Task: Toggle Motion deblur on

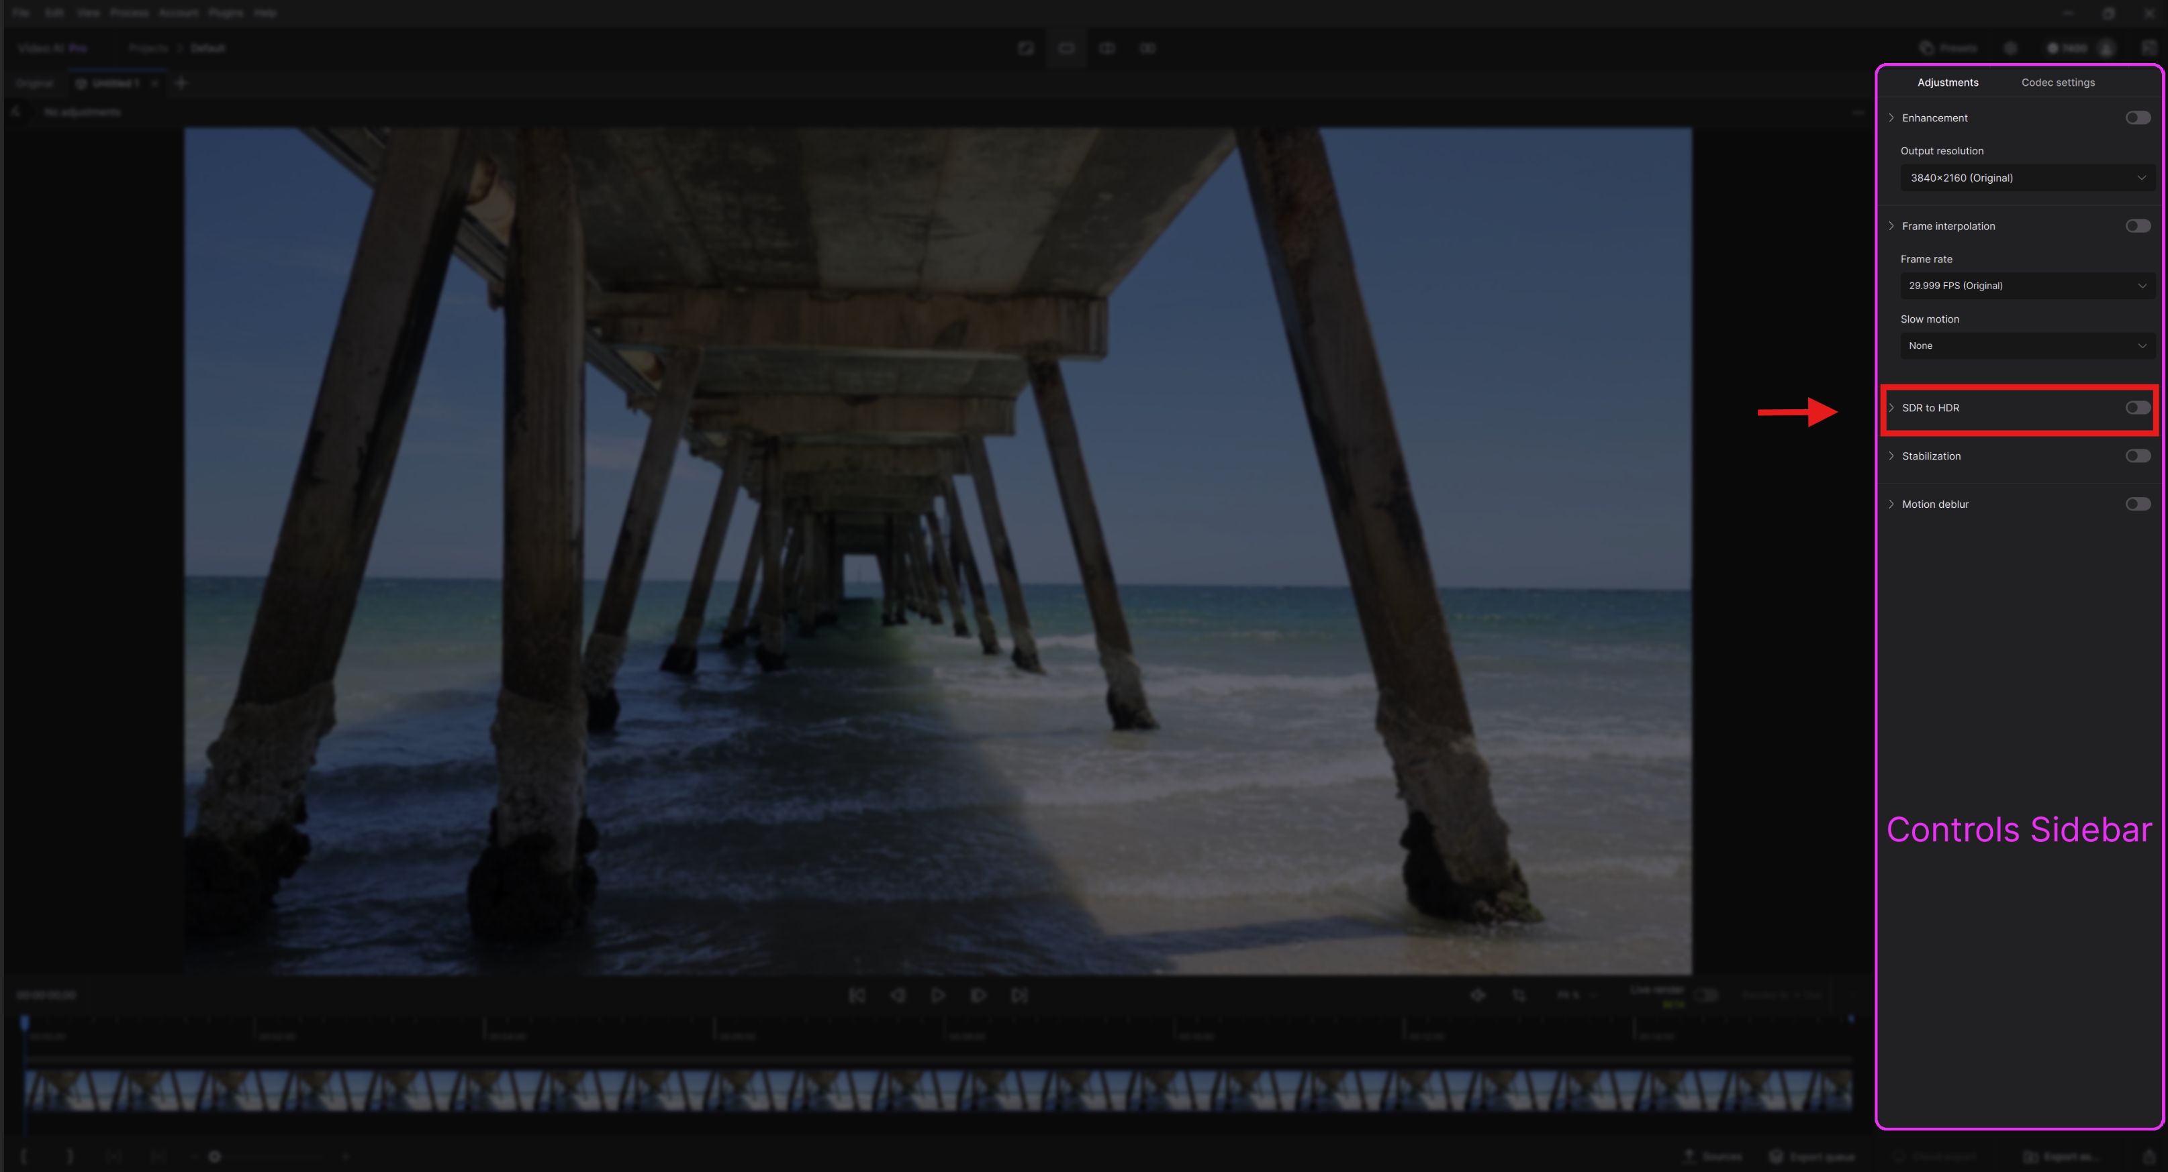Action: pos(2137,504)
